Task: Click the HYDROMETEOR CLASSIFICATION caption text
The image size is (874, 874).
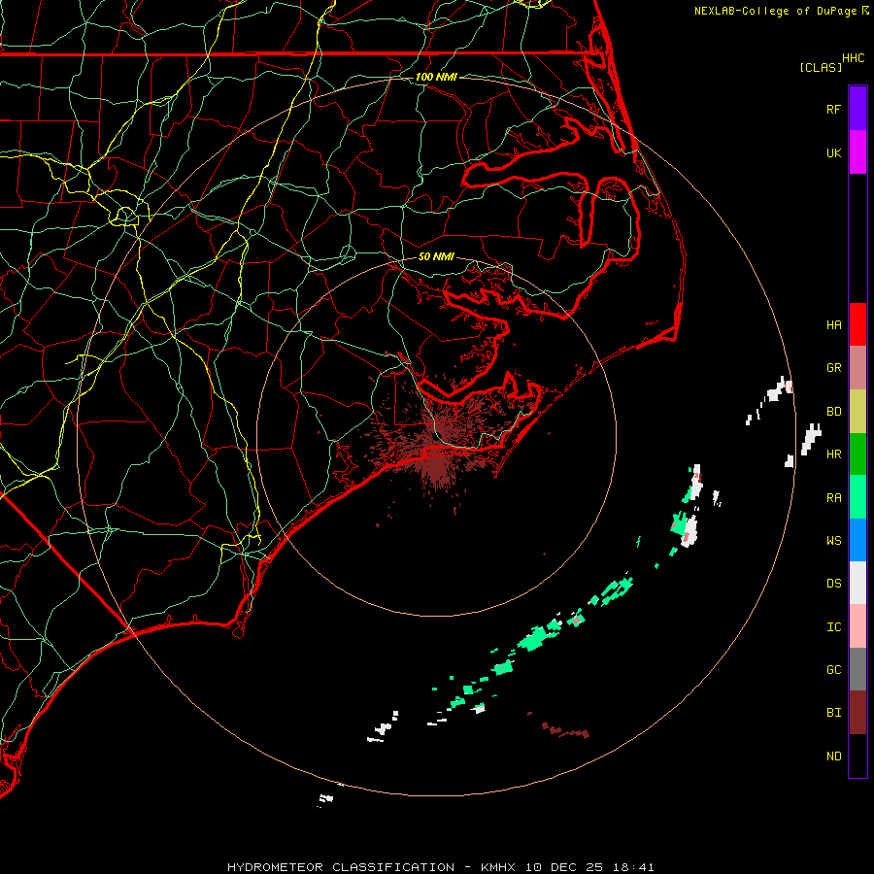Action: [341, 867]
